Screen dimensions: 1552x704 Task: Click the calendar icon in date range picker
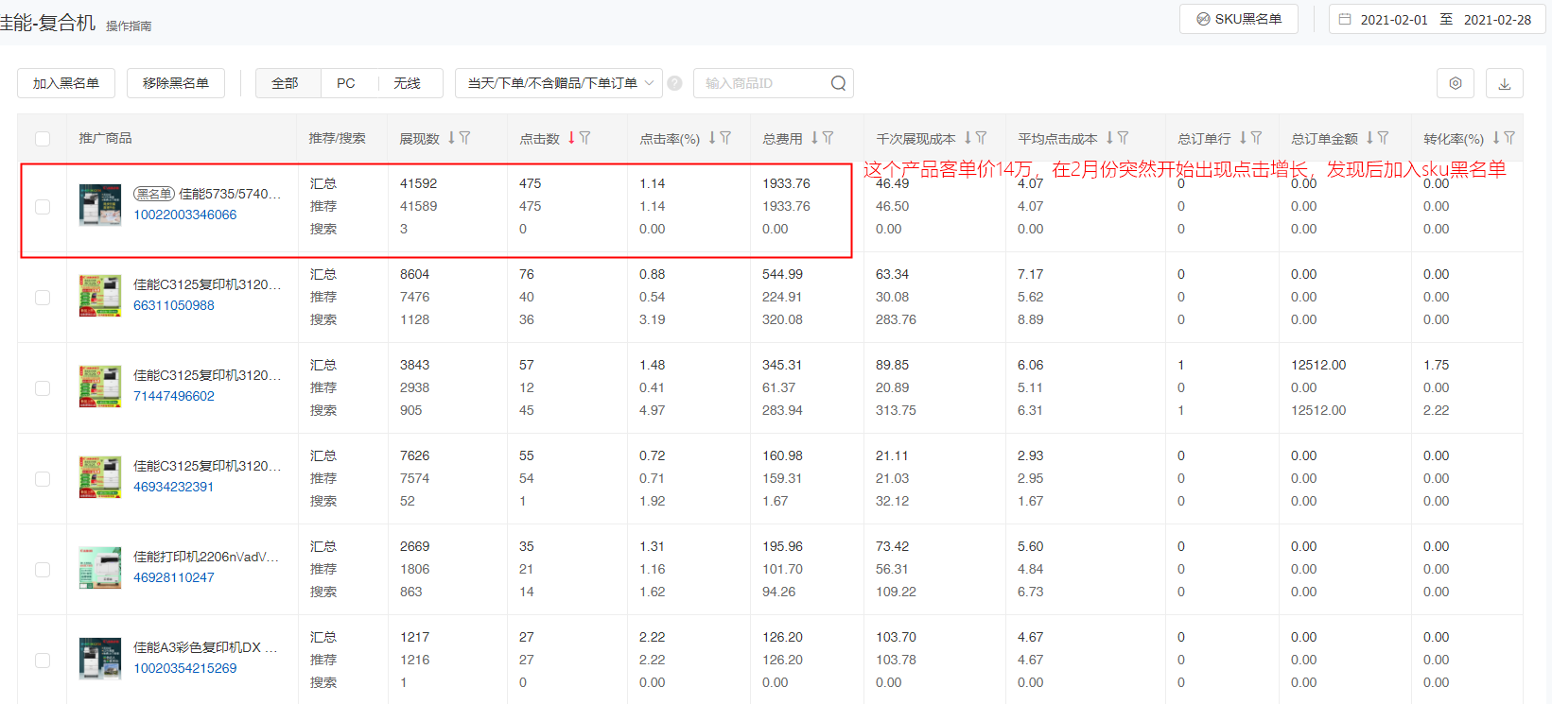click(x=1345, y=19)
